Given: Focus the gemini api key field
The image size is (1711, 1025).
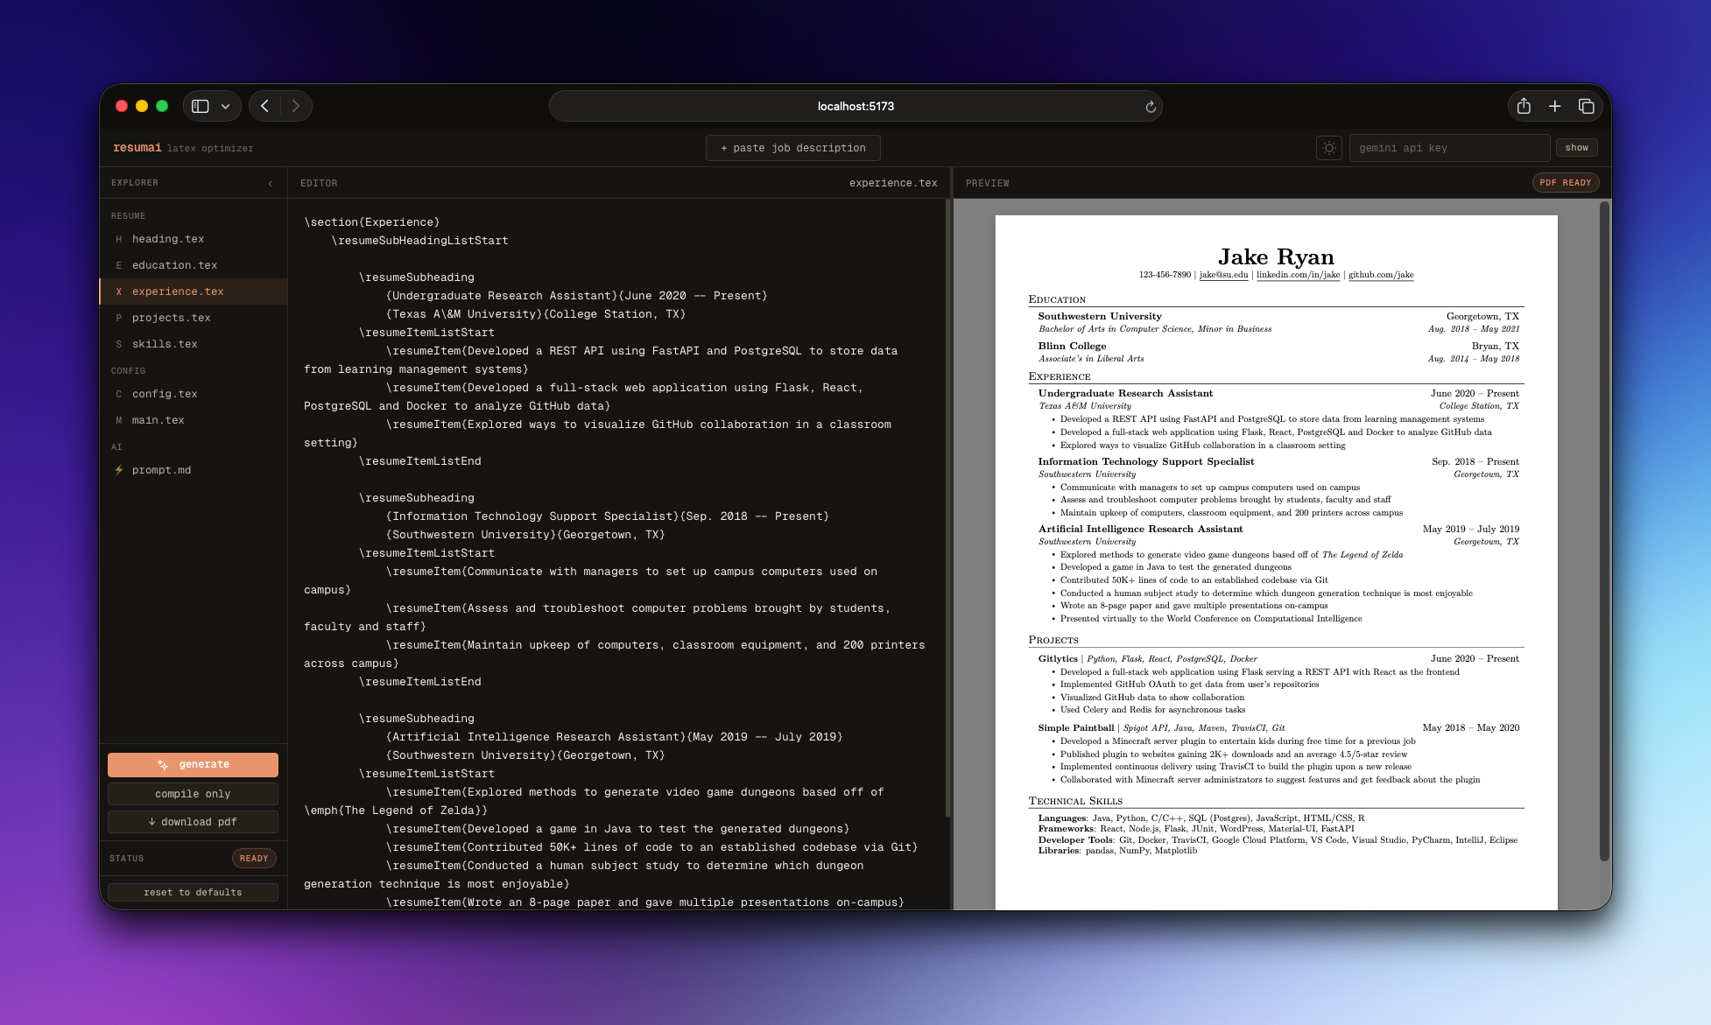Looking at the screenshot, I should pyautogui.click(x=1449, y=148).
